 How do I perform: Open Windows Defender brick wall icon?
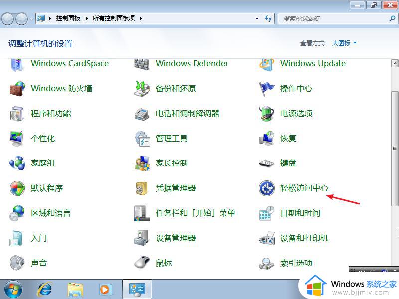pos(142,64)
